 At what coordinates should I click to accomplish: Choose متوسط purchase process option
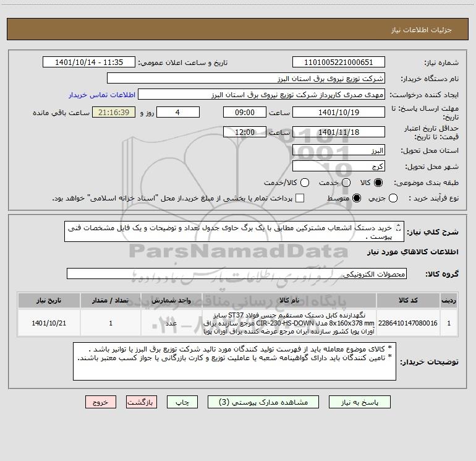pos(357,198)
